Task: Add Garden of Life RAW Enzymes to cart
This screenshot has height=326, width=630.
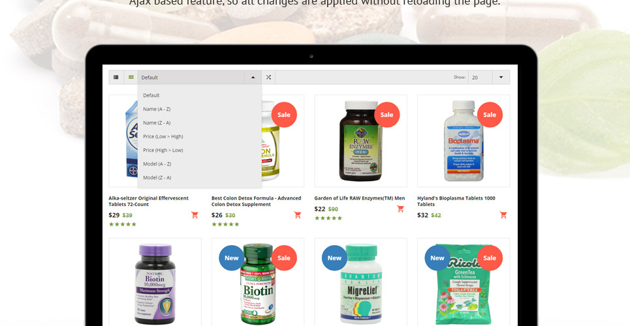Action: coord(401,209)
